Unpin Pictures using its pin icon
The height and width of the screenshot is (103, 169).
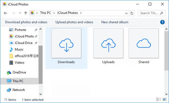[36, 30]
